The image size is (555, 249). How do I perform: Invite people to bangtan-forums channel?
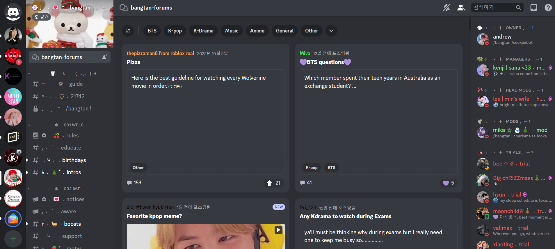[104, 57]
